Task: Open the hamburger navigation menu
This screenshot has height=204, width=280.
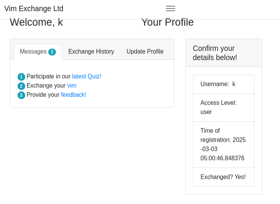Action: pyautogui.click(x=170, y=8)
